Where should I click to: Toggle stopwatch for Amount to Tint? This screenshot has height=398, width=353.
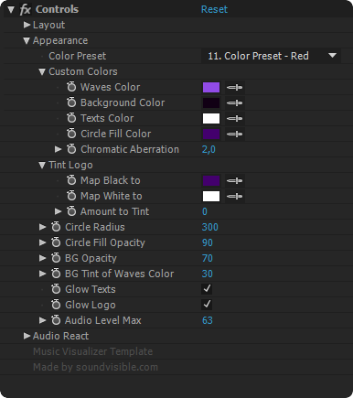click(71, 211)
